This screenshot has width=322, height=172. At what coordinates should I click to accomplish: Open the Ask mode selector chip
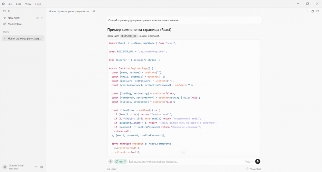click(x=119, y=161)
